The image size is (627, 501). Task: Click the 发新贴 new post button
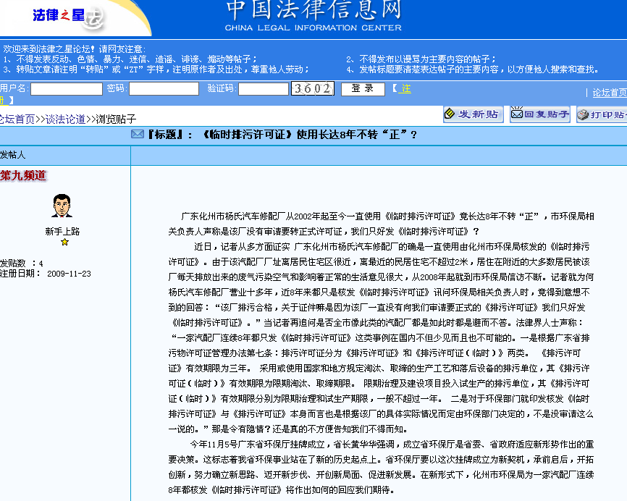click(473, 114)
